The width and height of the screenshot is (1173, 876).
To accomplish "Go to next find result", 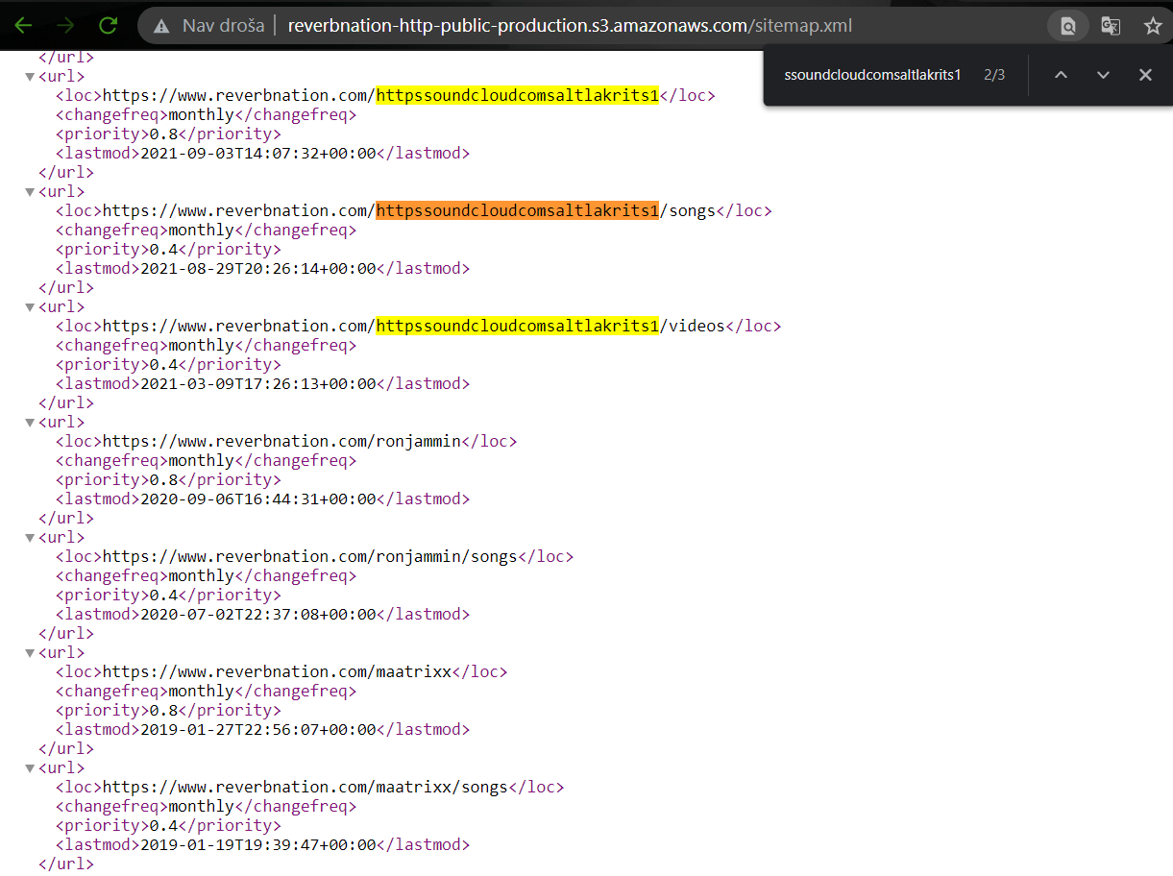I will (x=1103, y=75).
